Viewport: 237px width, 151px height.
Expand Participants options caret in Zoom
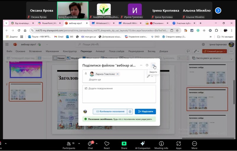pos(79,143)
